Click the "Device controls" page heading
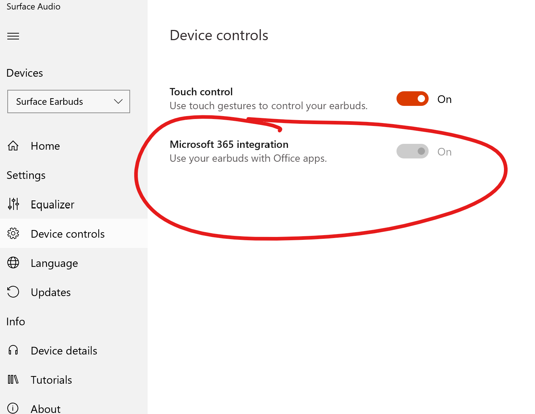 (x=219, y=35)
